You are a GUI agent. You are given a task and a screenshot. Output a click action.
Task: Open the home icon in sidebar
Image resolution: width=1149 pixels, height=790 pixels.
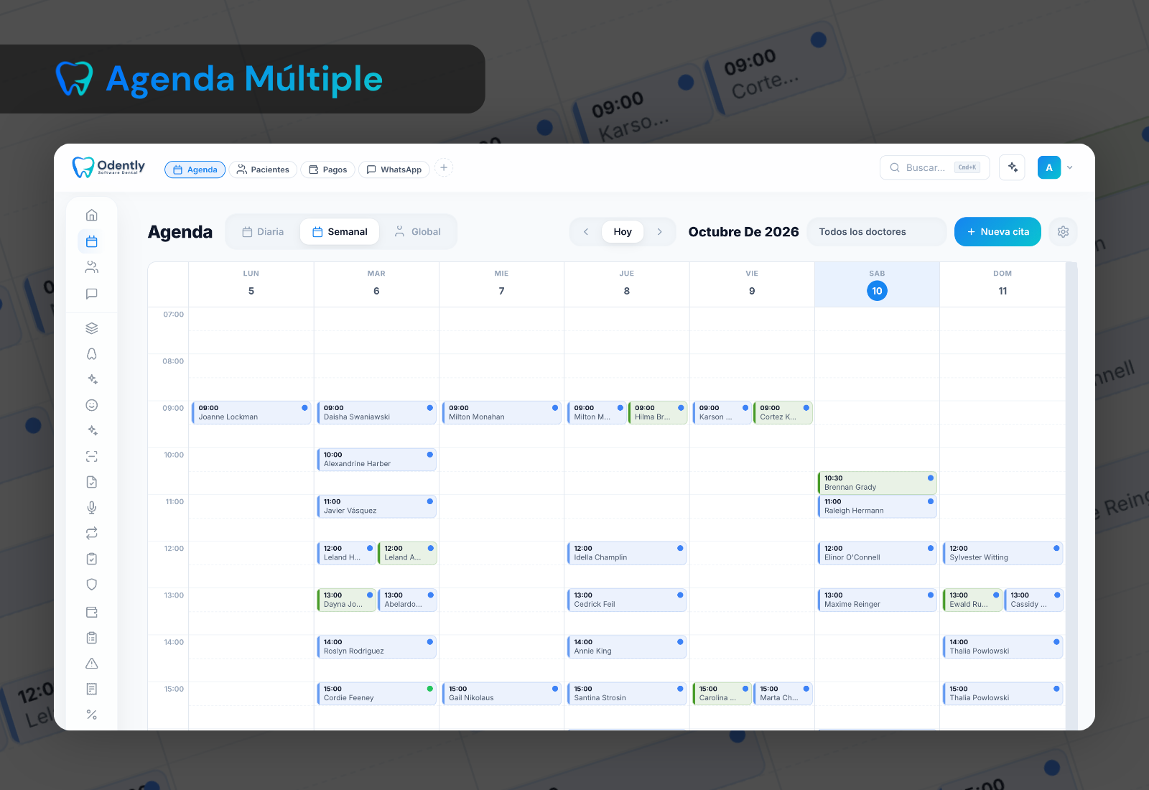92,215
